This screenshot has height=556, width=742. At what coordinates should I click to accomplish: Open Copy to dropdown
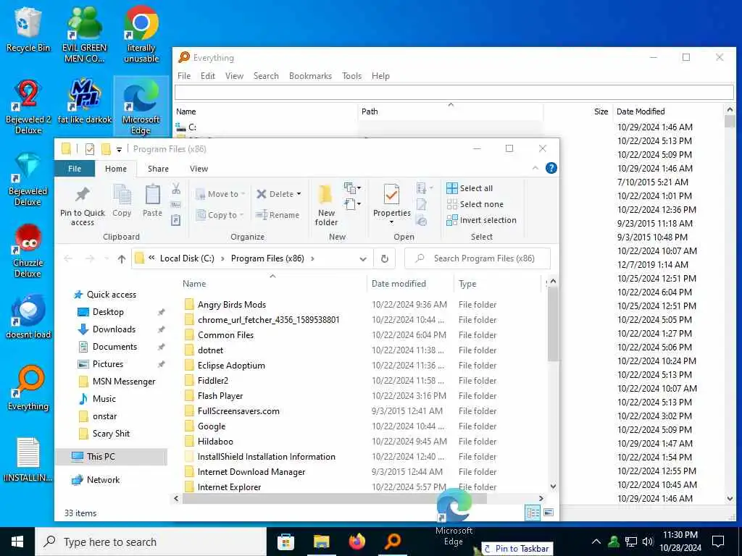point(220,215)
